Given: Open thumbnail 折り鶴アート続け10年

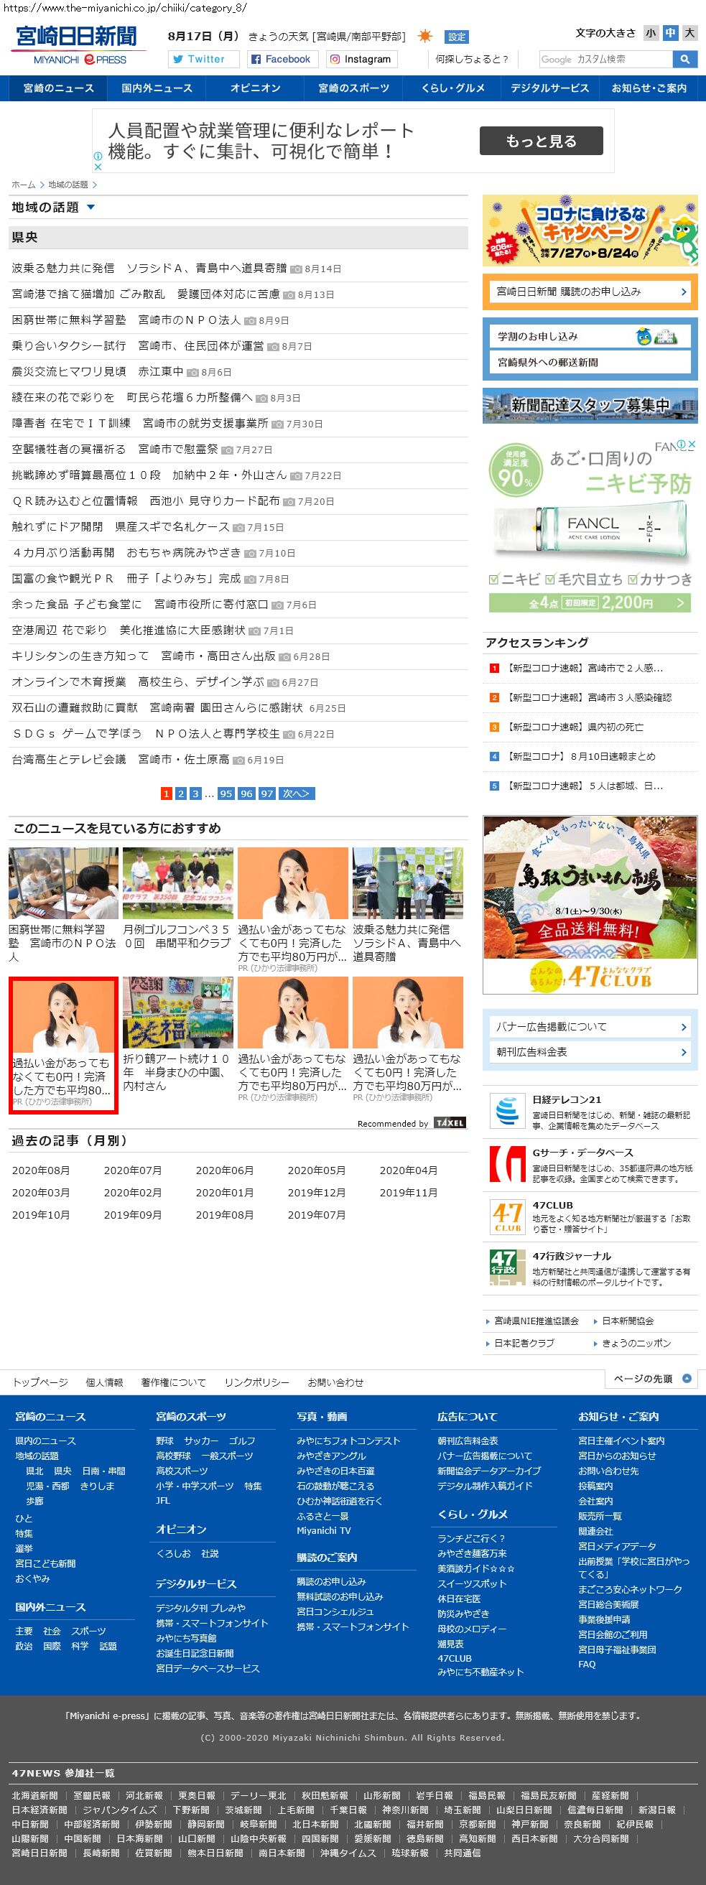Looking at the screenshot, I should 178,1013.
